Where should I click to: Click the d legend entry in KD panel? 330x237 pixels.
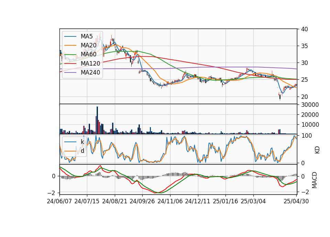[74, 150]
